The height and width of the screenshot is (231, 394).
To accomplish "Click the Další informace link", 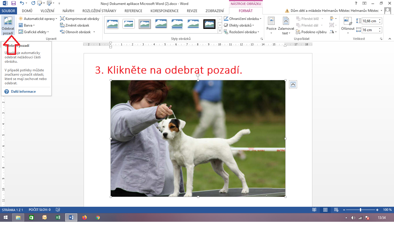I will [23, 92].
